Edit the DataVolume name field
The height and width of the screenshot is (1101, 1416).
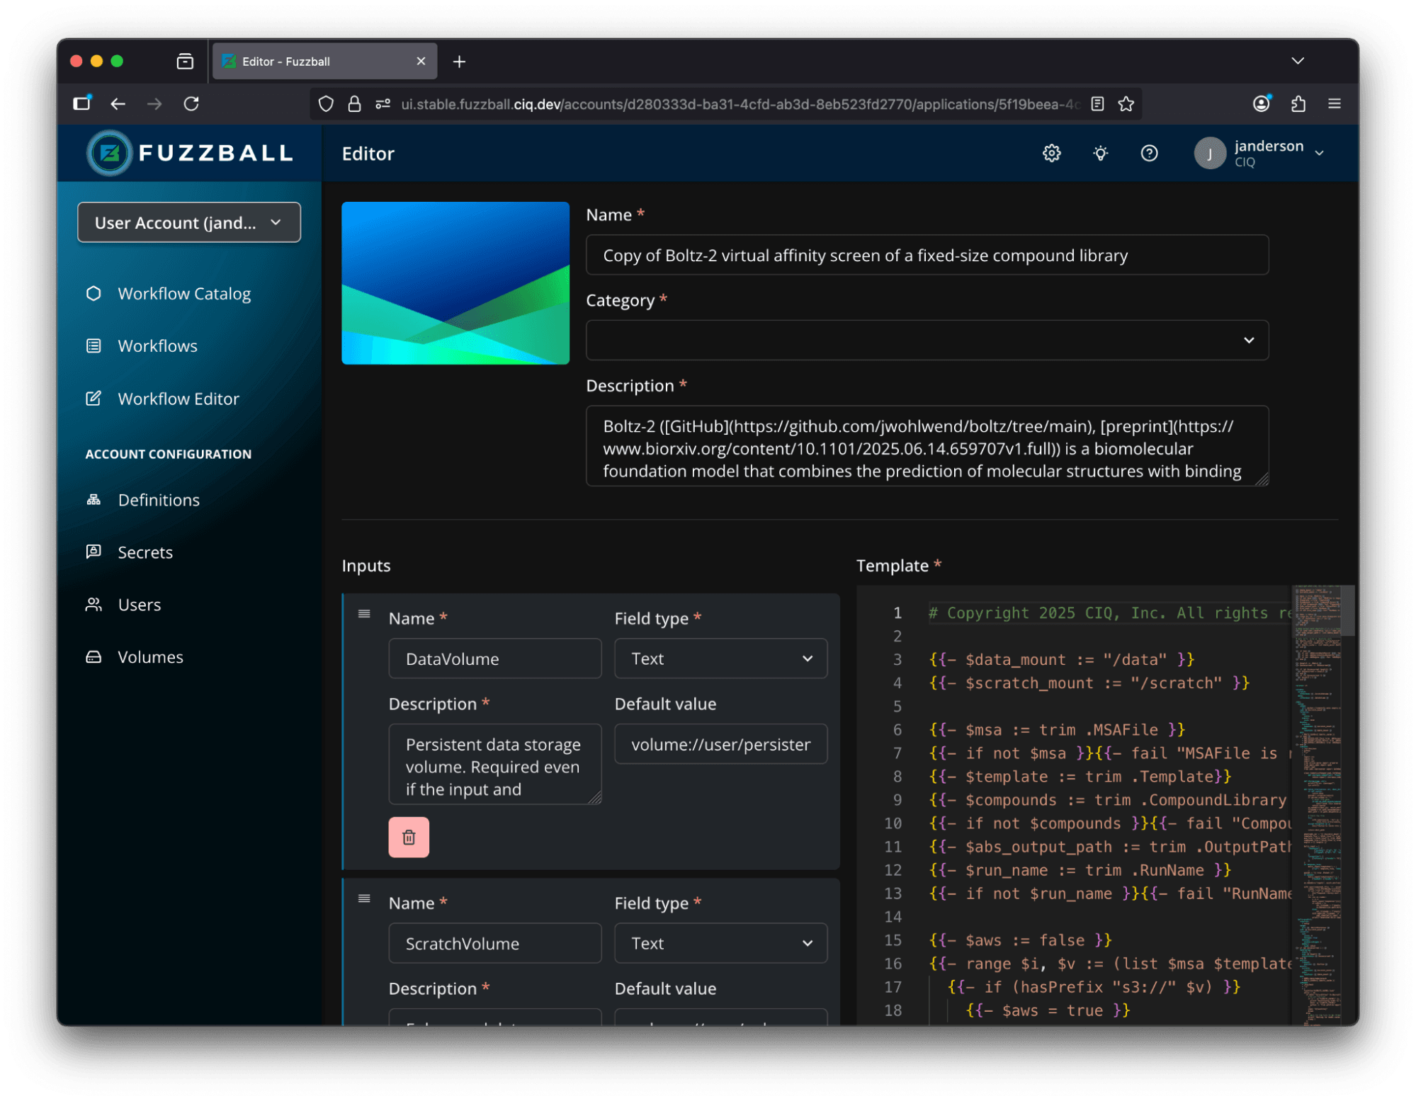click(494, 658)
